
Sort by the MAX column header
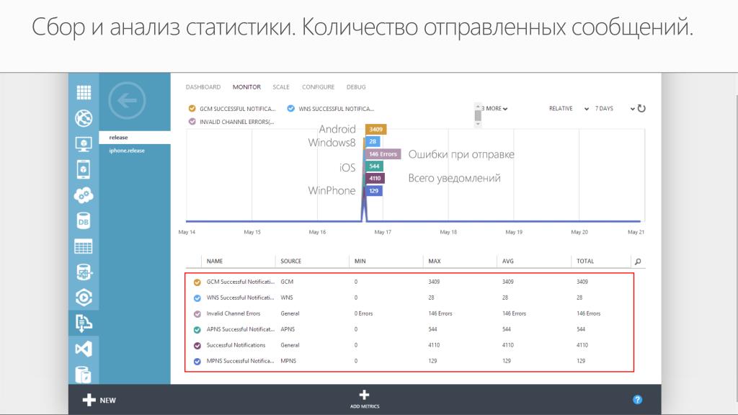tap(435, 261)
